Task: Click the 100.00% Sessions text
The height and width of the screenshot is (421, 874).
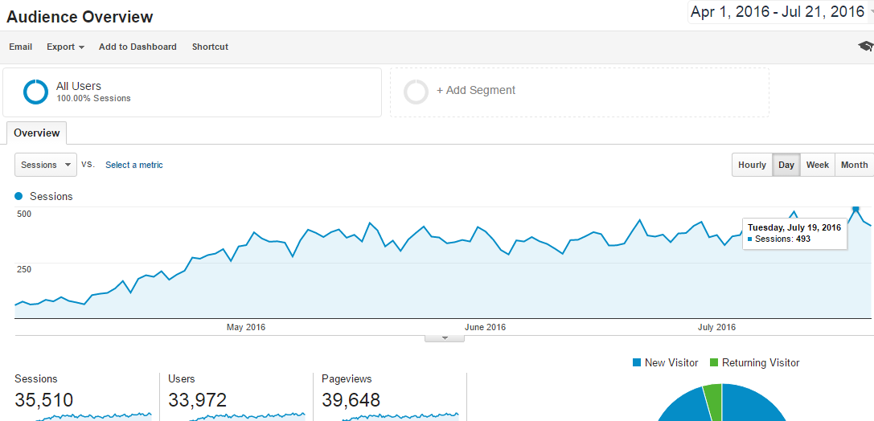Action: tap(93, 99)
